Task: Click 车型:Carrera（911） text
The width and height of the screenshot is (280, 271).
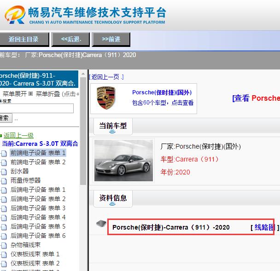Action: (x=189, y=159)
